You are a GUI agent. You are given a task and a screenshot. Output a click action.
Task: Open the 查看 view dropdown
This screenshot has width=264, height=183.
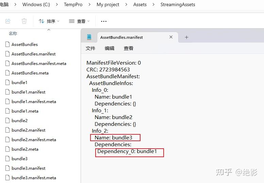pos(79,21)
